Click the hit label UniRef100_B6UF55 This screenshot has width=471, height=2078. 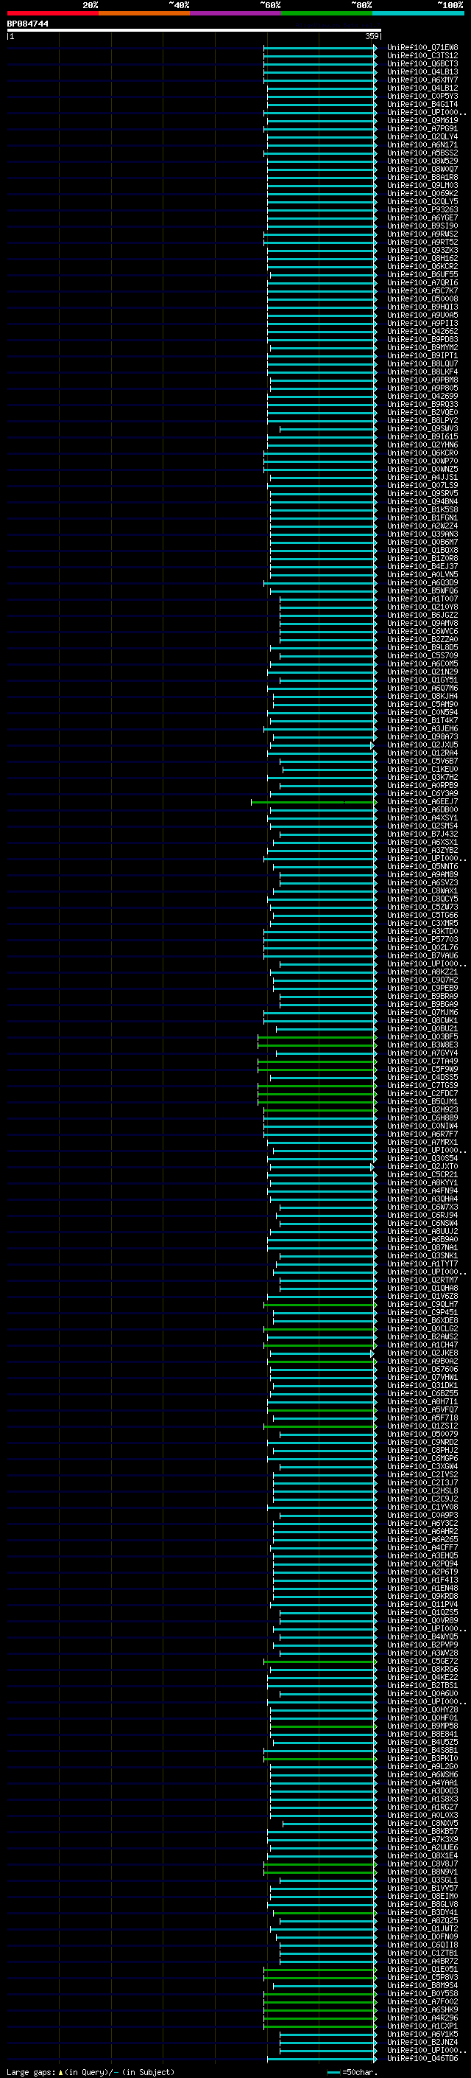[x=422, y=274]
